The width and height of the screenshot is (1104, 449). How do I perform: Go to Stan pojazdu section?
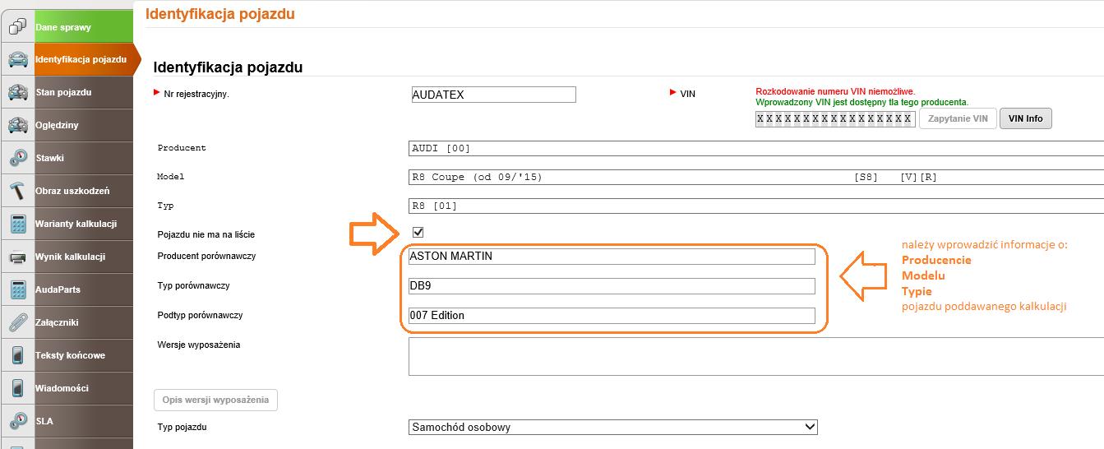(x=83, y=92)
